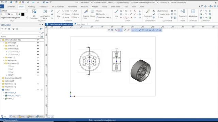The image size is (218, 122).
Task: Click the back arrow in 3D Model panel
Action: 2,29
